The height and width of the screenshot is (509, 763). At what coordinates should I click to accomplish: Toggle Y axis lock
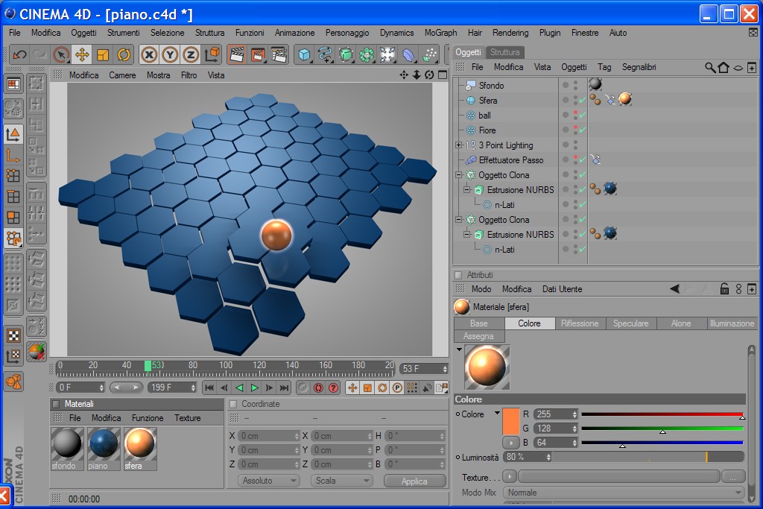(170, 54)
